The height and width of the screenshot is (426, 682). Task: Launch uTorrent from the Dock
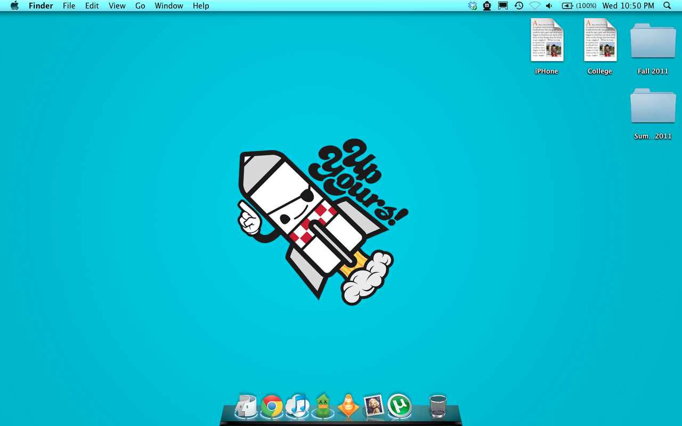point(399,406)
